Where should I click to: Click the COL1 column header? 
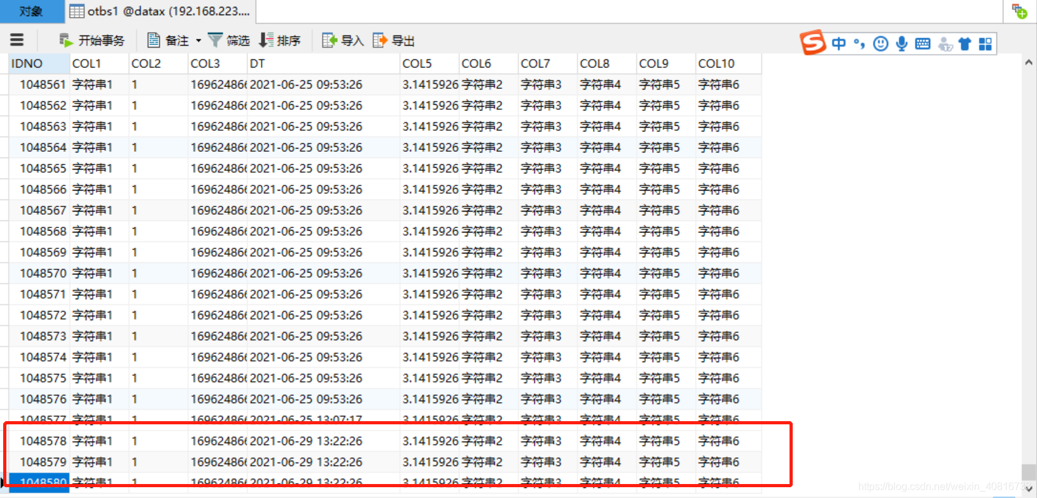click(x=99, y=64)
